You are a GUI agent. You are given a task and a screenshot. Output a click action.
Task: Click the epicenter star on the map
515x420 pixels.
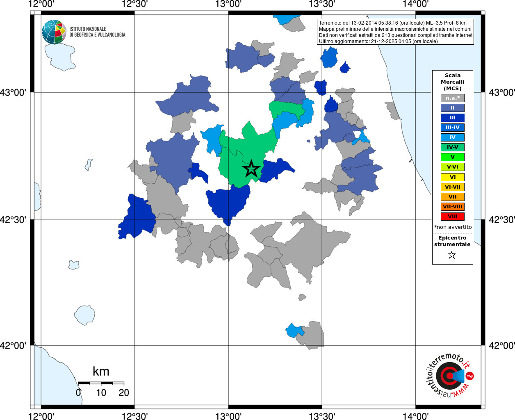[251, 169]
